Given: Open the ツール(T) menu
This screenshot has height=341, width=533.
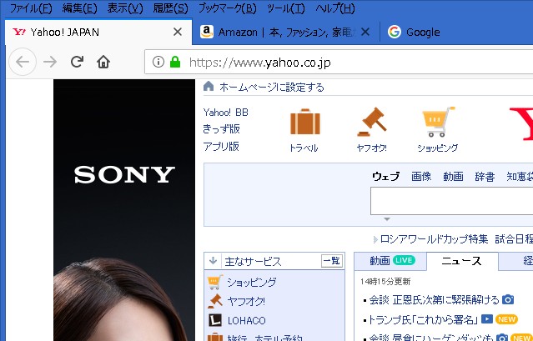Looking at the screenshot, I should click(286, 8).
